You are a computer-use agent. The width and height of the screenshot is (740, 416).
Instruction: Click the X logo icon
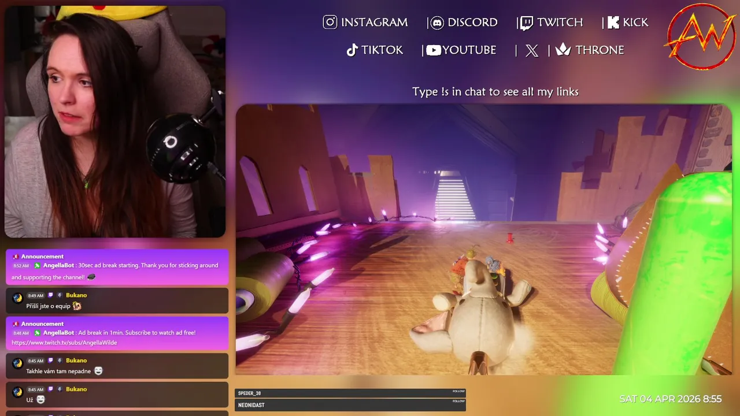(532, 50)
